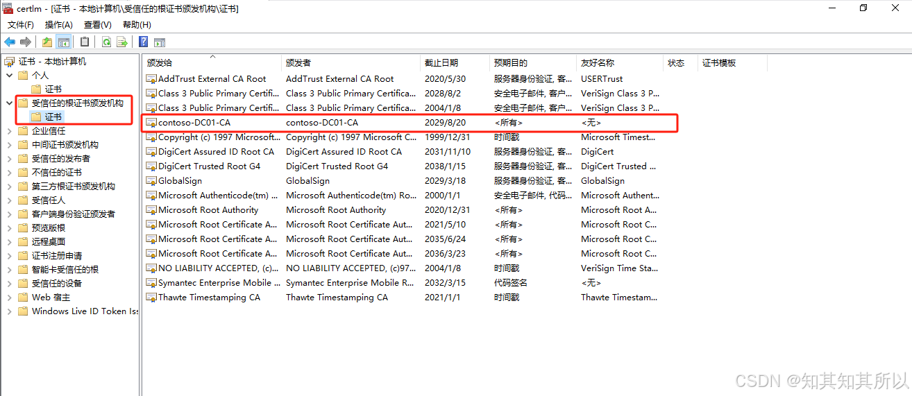Open the 操作(A) menu

coord(59,25)
